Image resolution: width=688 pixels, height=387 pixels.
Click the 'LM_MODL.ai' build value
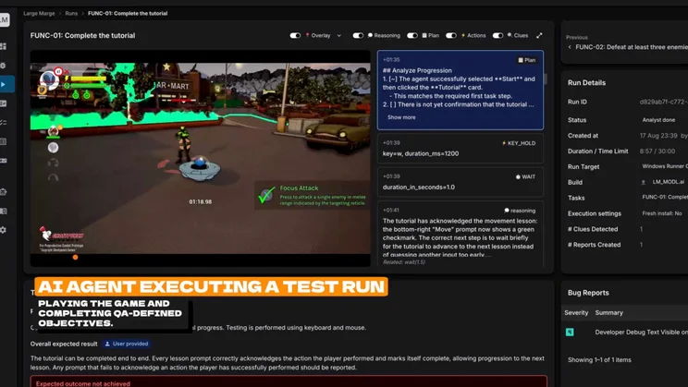pos(668,182)
